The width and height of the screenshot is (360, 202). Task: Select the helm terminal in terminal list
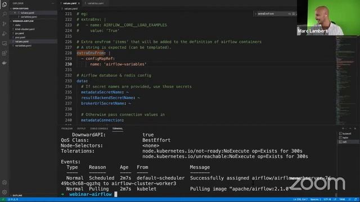pyautogui.click(x=345, y=137)
